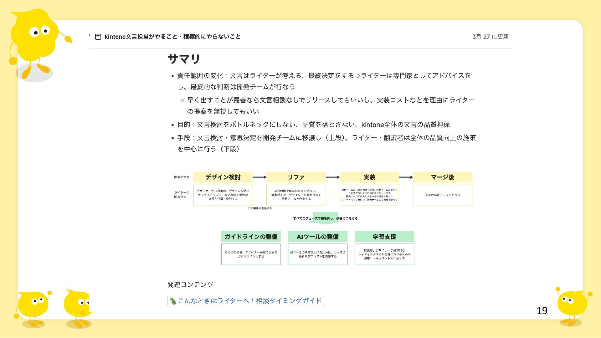Select the リファ yellow header box
Screen dimensions: 601x338
pyautogui.click(x=296, y=177)
